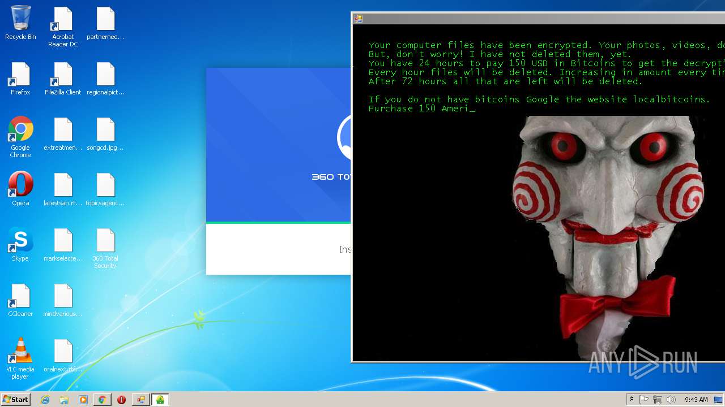Image resolution: width=725 pixels, height=407 pixels.
Task: Switch to ransomware window taskbar button
Action: click(140, 400)
